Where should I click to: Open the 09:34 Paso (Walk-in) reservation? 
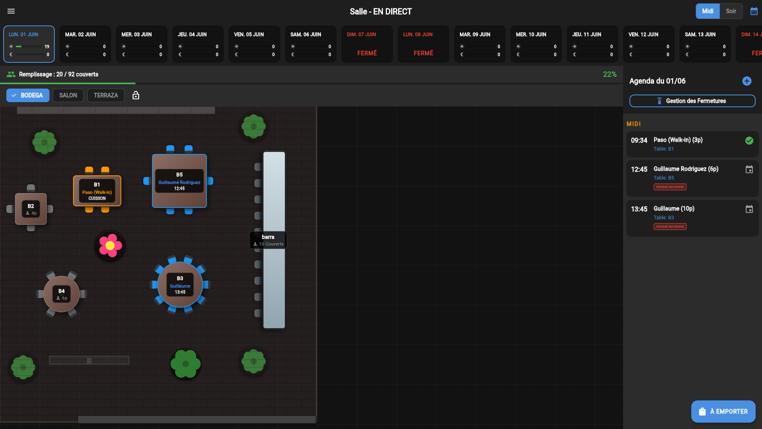(692, 144)
